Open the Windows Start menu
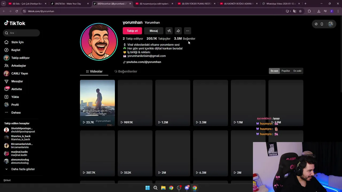 point(147,188)
